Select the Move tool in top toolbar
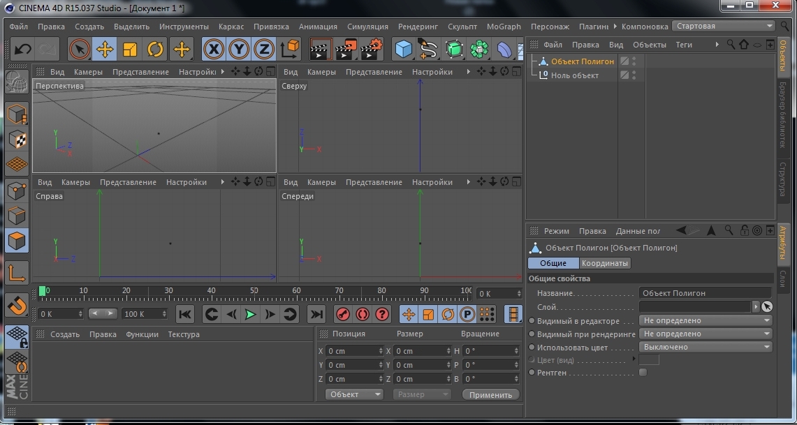The image size is (797, 425). click(x=104, y=50)
